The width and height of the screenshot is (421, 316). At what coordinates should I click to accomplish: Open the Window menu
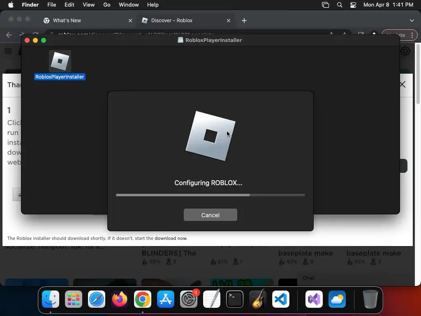click(129, 5)
